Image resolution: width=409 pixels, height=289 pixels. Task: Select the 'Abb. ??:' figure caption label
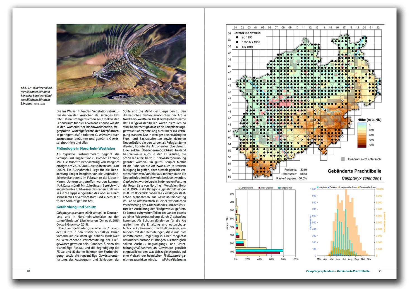coord(26,88)
